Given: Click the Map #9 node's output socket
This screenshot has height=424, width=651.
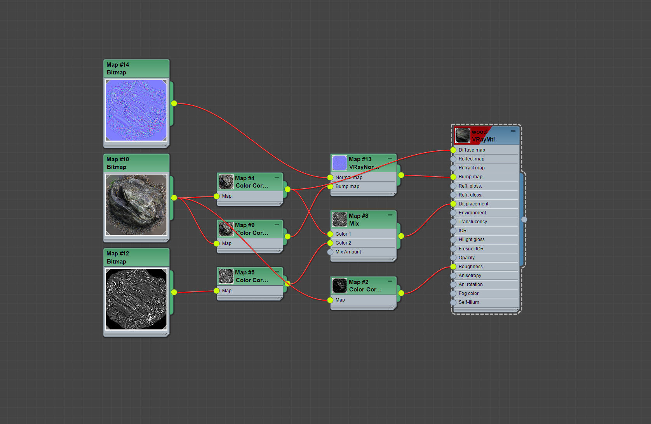Looking at the screenshot, I should (x=287, y=236).
